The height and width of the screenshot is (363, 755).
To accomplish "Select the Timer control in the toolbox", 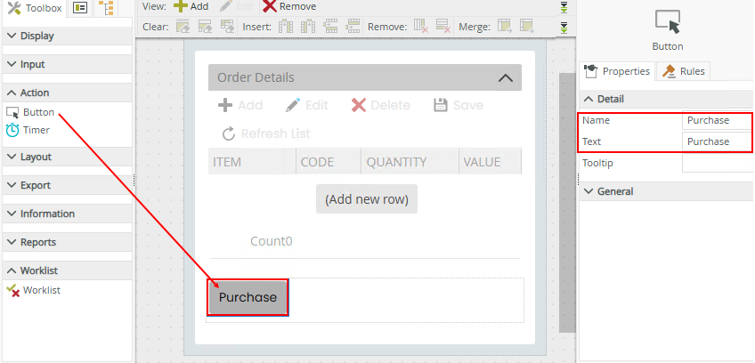I will point(28,130).
